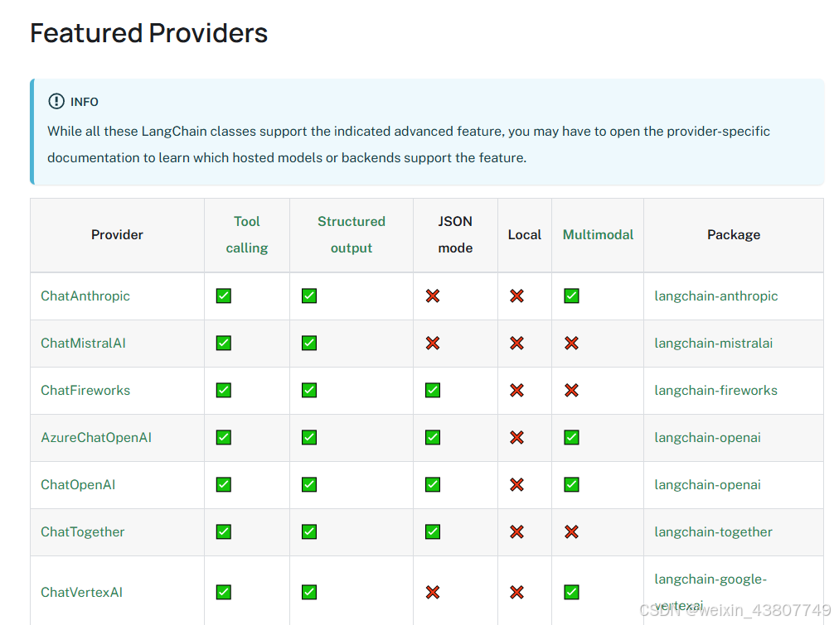Open the langchain-fireworks package link
834x625 pixels.
(715, 390)
